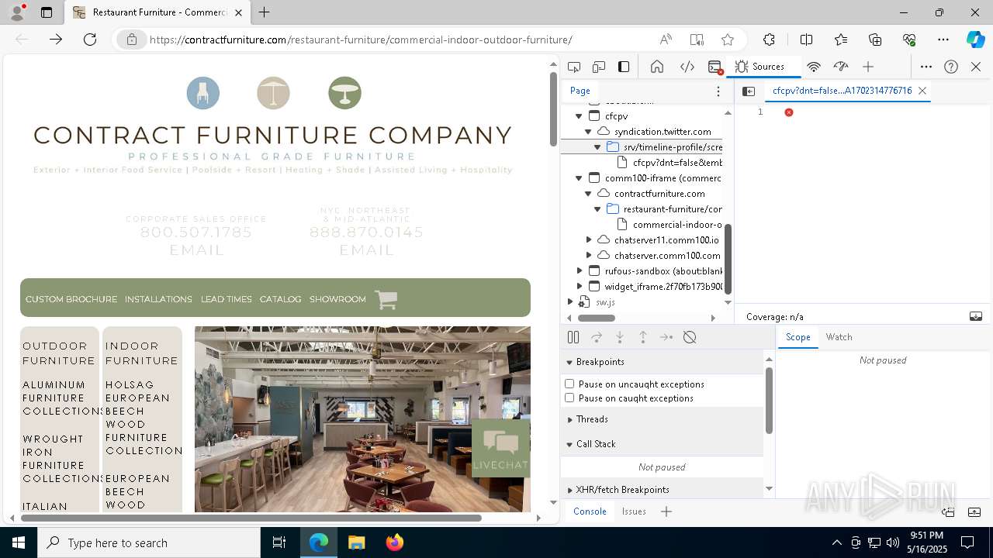Open DevTools customize and control menu
Image resolution: width=993 pixels, height=558 pixels.
tap(926, 67)
